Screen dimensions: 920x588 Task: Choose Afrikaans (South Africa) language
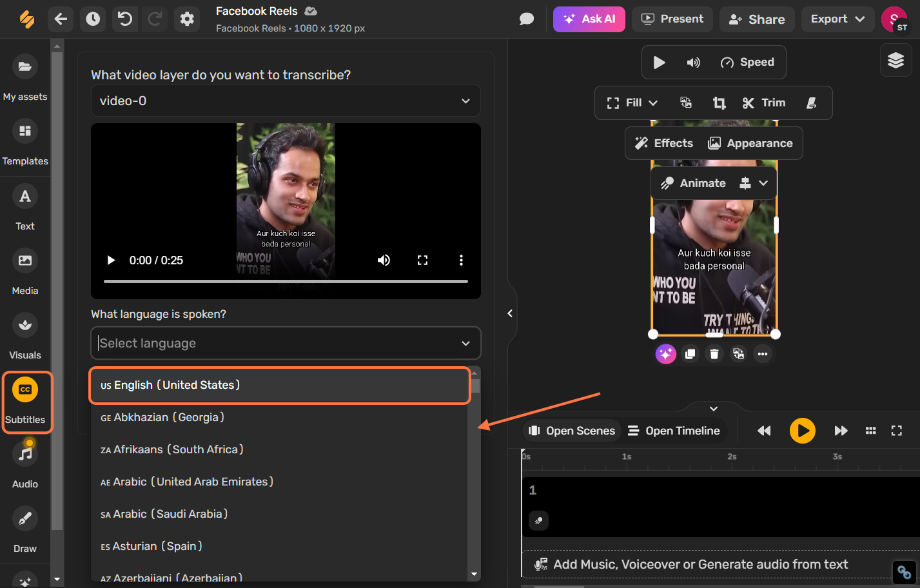pos(280,449)
